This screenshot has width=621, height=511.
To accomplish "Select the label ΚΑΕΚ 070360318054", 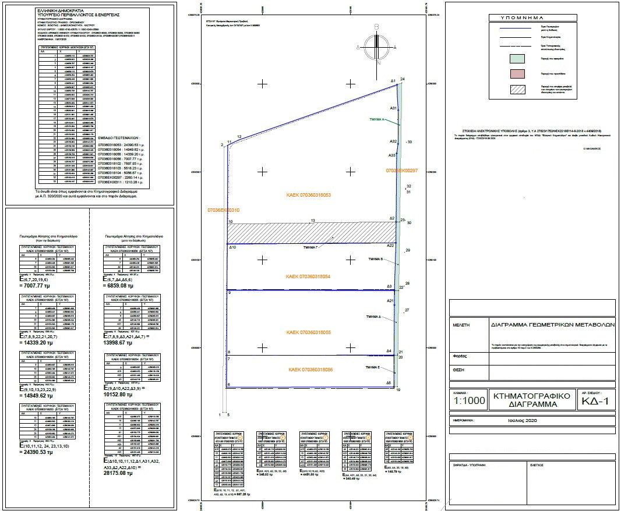I will point(308,276).
